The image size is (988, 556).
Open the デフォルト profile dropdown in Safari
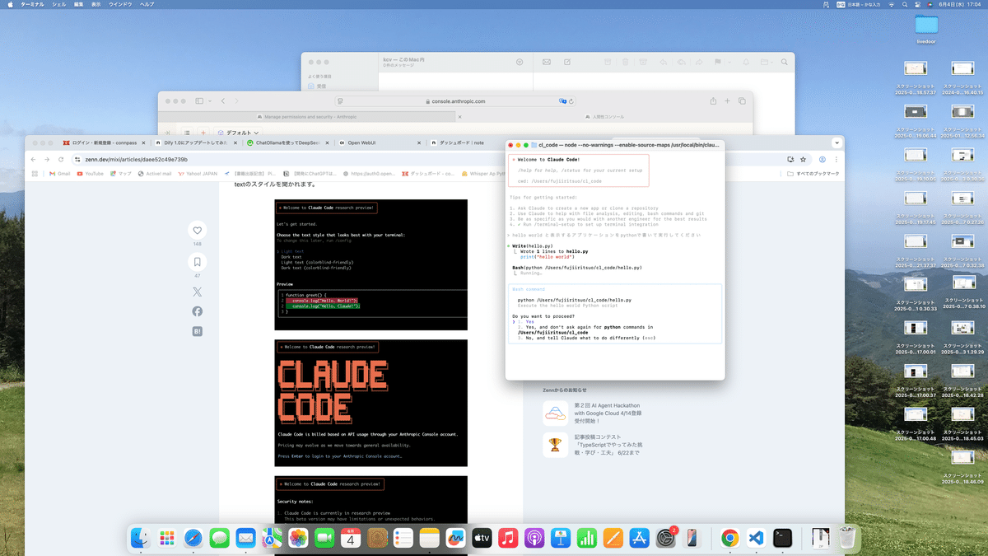(x=238, y=132)
